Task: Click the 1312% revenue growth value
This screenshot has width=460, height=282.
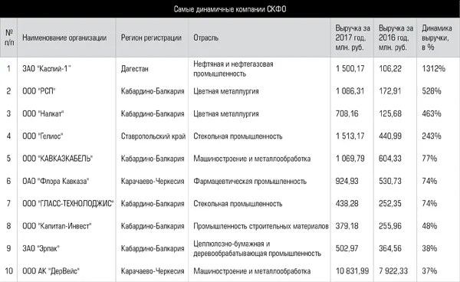Action: coord(434,69)
